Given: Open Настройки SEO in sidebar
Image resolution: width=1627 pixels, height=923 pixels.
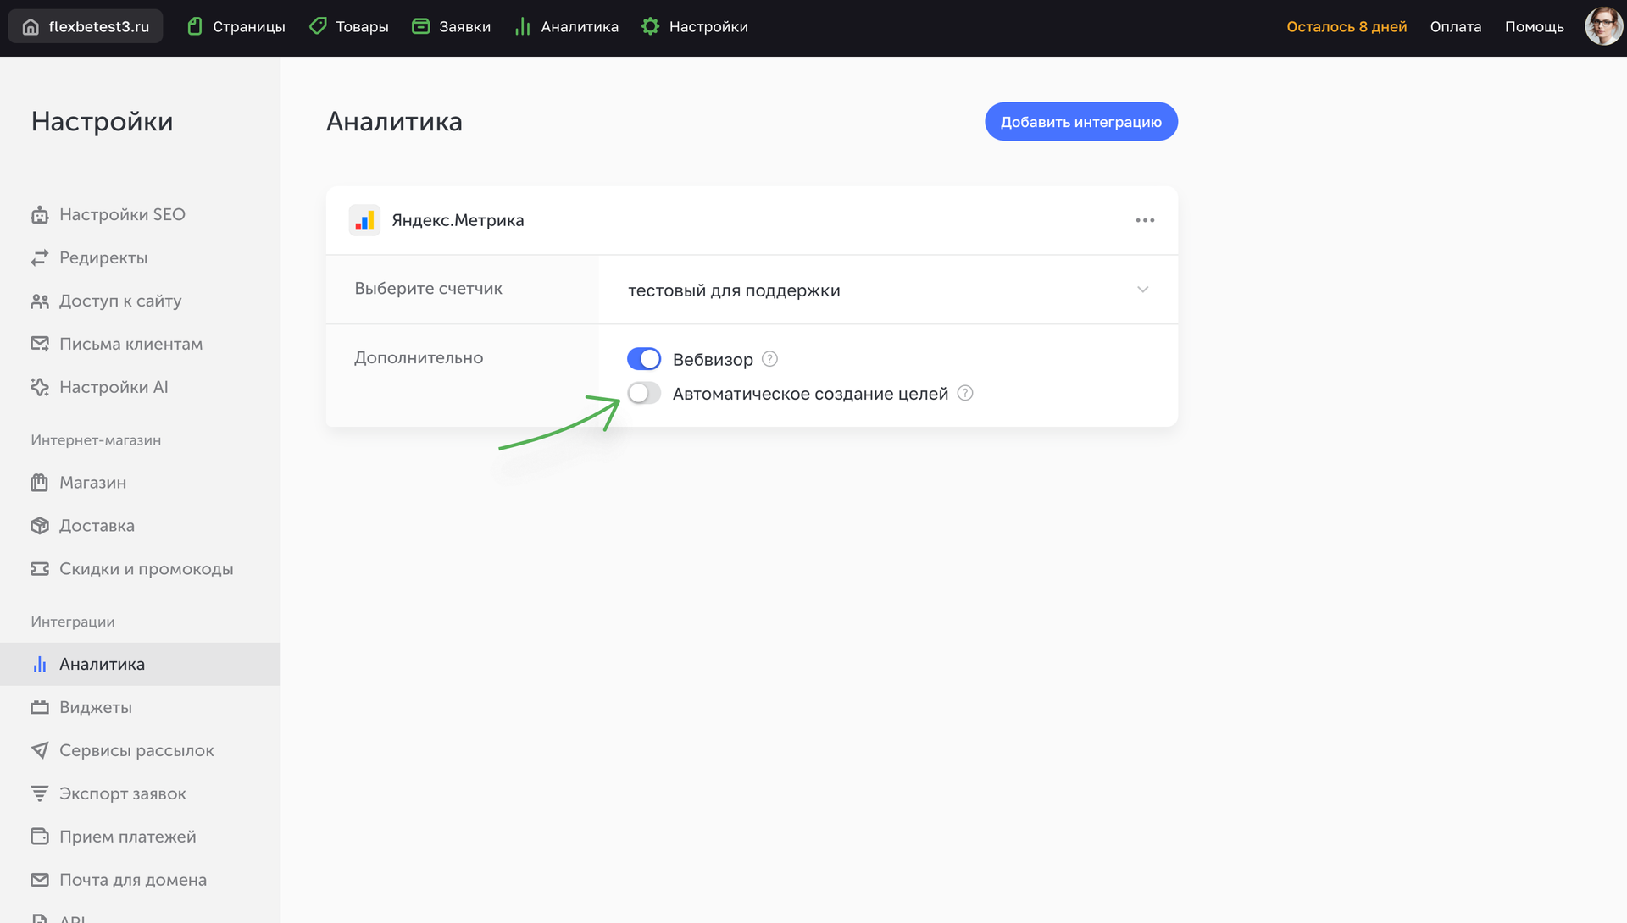Looking at the screenshot, I should click(122, 214).
